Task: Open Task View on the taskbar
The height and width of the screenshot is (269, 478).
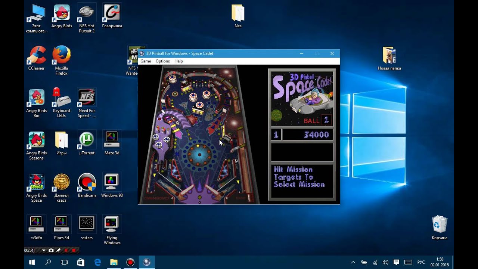Action: pos(64,262)
